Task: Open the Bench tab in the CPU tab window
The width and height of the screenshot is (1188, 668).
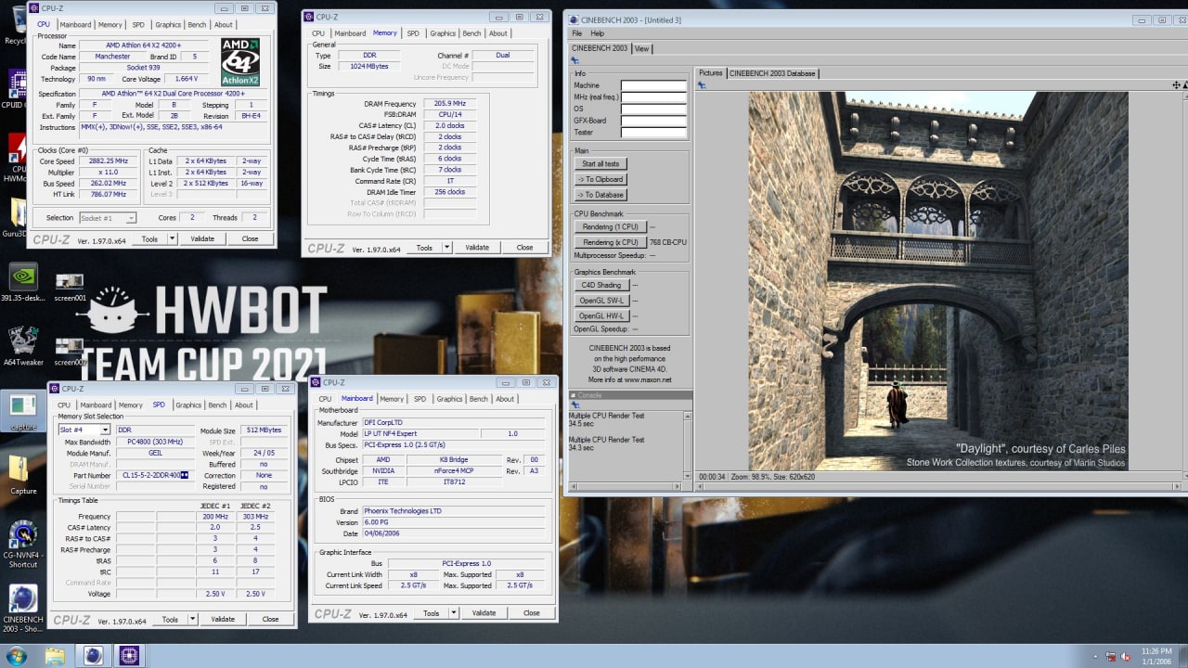Action: (197, 25)
